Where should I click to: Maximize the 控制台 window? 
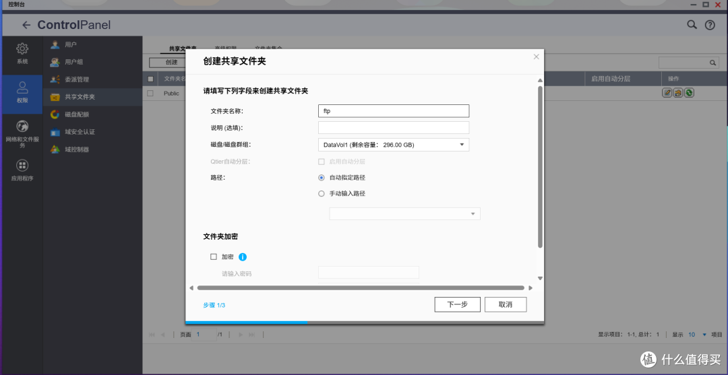point(706,4)
